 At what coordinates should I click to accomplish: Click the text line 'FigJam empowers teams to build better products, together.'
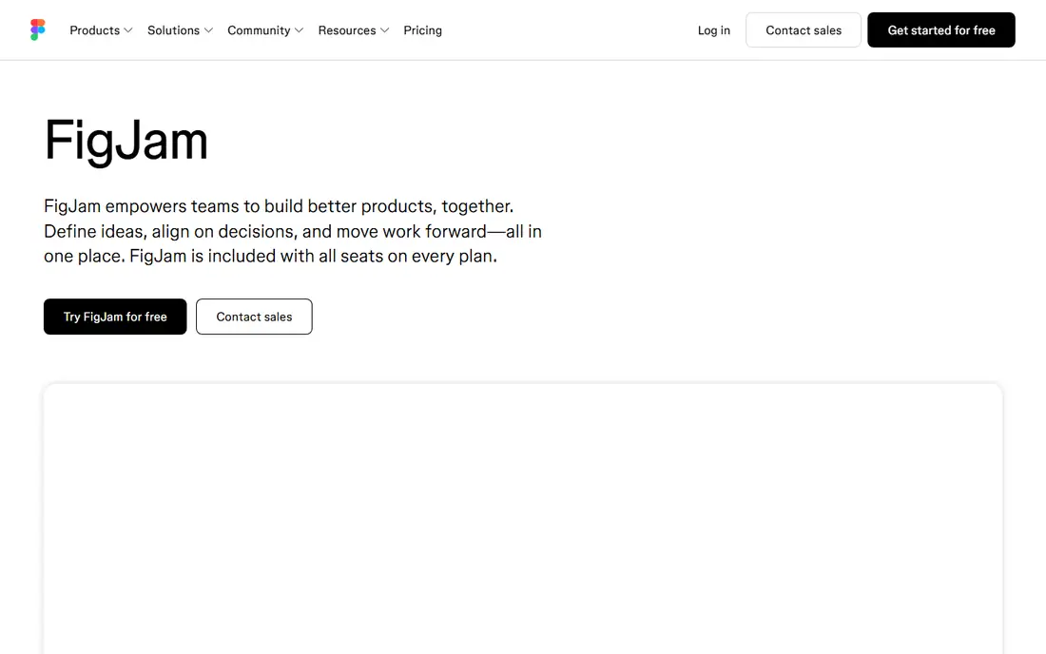click(279, 206)
